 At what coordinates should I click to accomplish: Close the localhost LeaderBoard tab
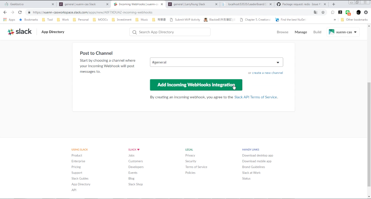(x=271, y=4)
